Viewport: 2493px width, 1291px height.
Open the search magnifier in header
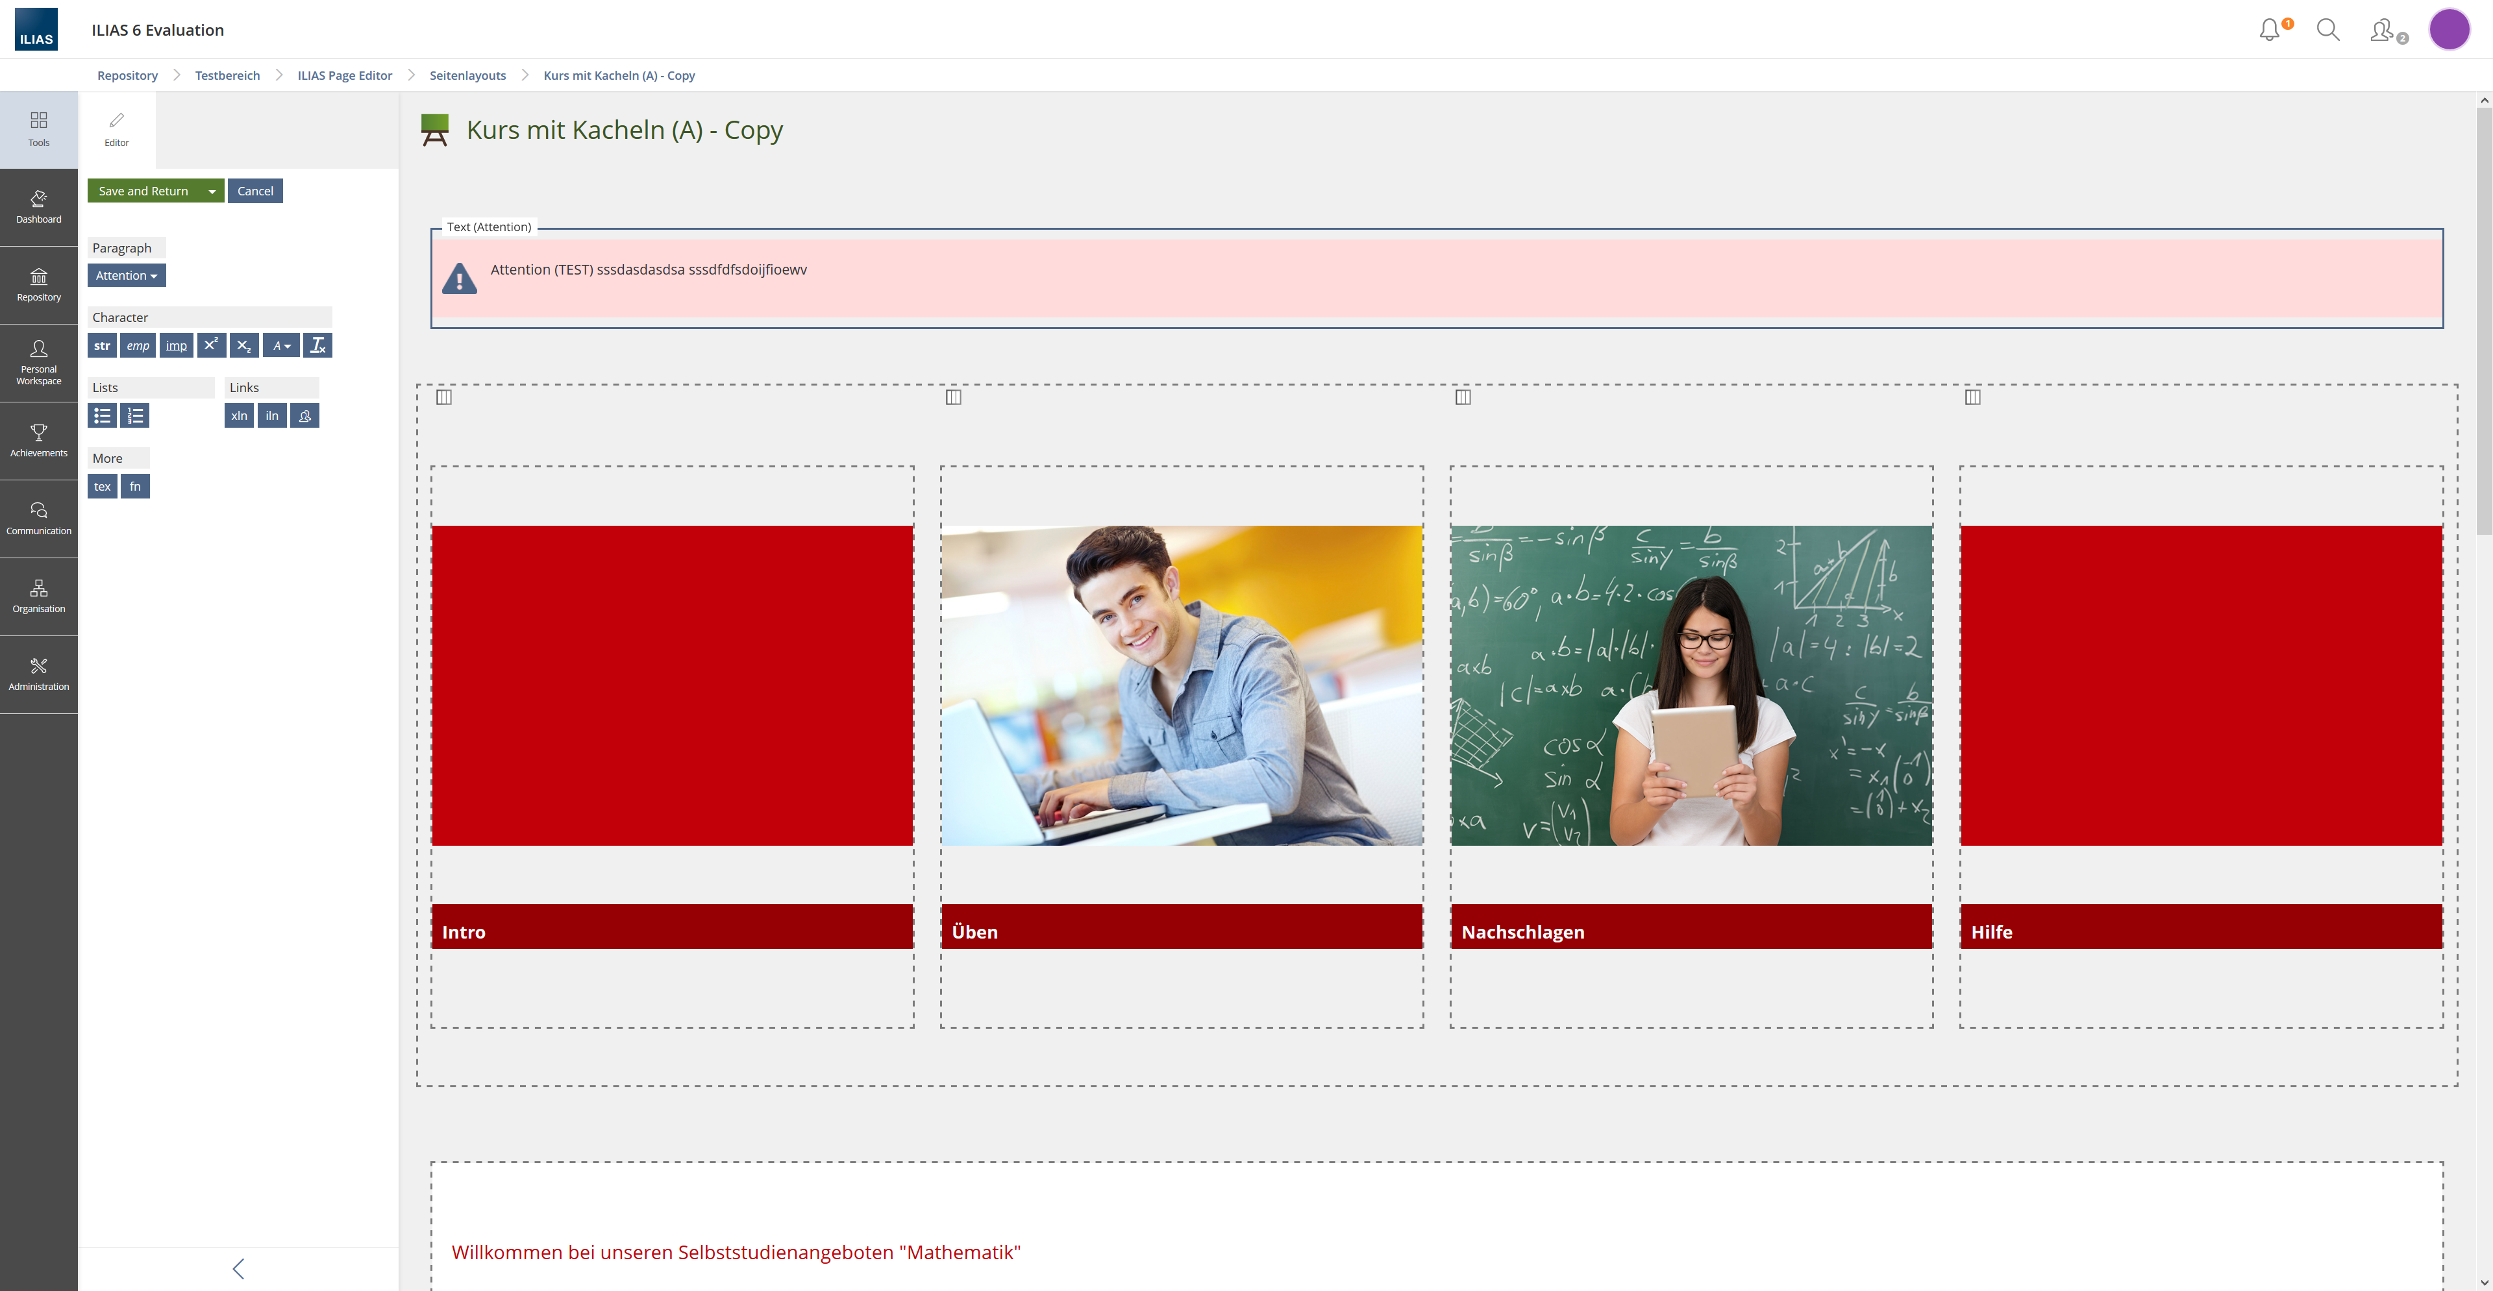[2327, 30]
